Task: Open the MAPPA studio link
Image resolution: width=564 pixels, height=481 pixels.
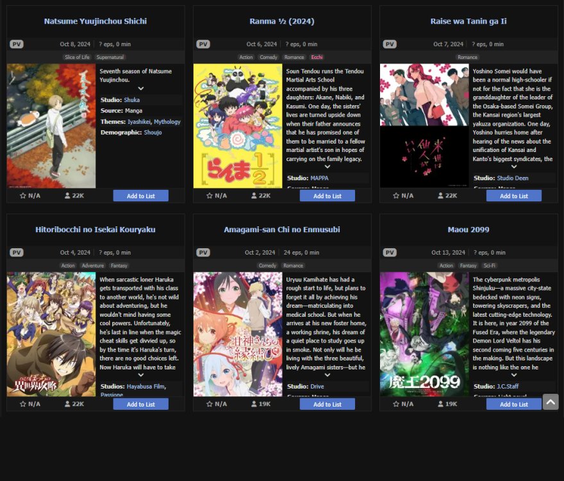Action: (x=319, y=178)
